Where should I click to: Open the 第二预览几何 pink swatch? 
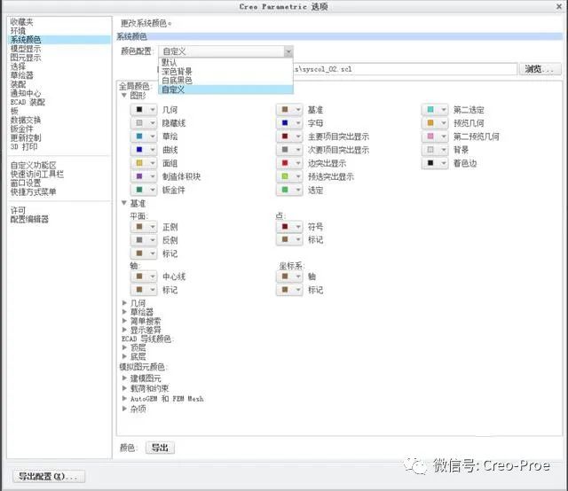[435, 136]
